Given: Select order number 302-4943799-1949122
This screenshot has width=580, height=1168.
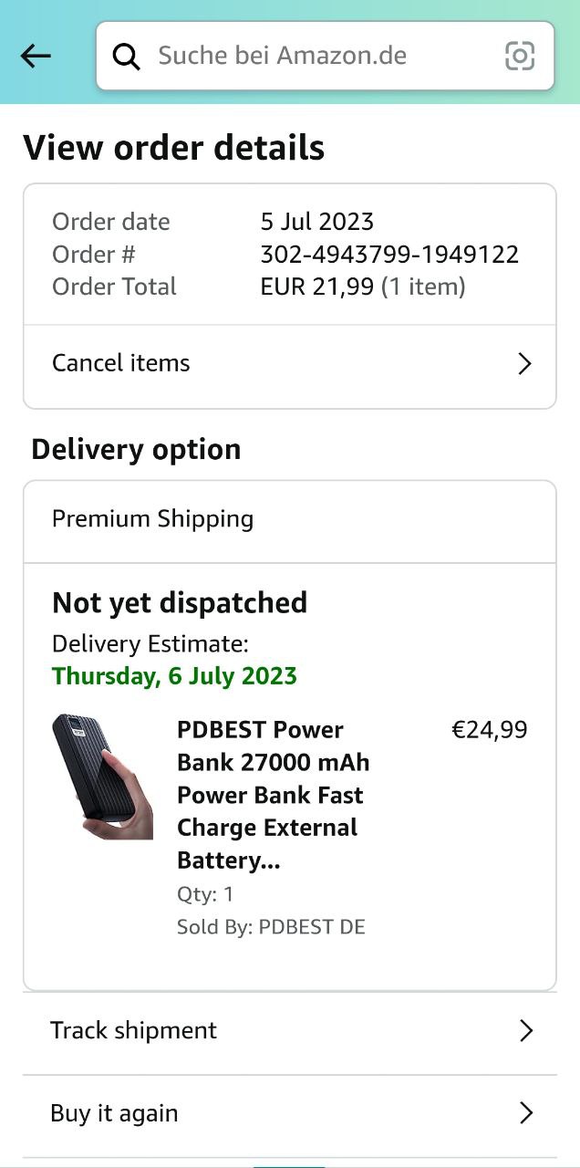Looking at the screenshot, I should [389, 255].
